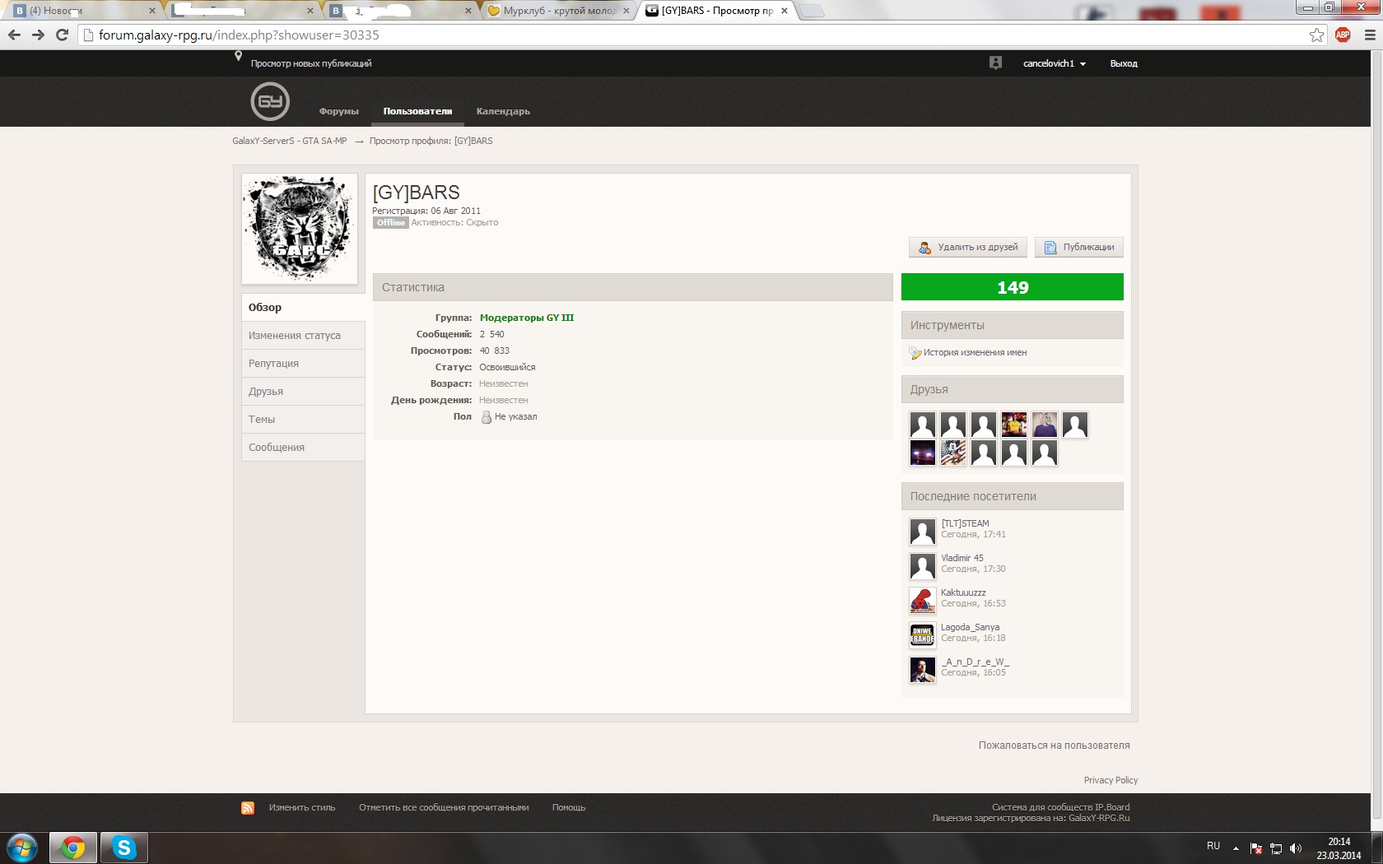Click the Публикации button

1079,247
